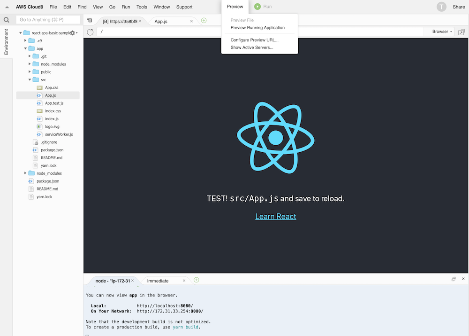Viewport: 469px width, 336px height.
Task: Open the Window menu
Action: (161, 7)
